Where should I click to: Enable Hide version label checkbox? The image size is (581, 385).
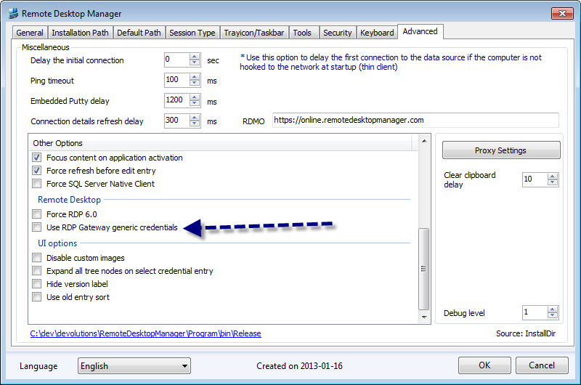[x=37, y=284]
